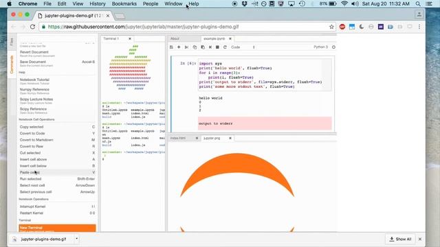Choose the Revert Document command

coord(57,54)
